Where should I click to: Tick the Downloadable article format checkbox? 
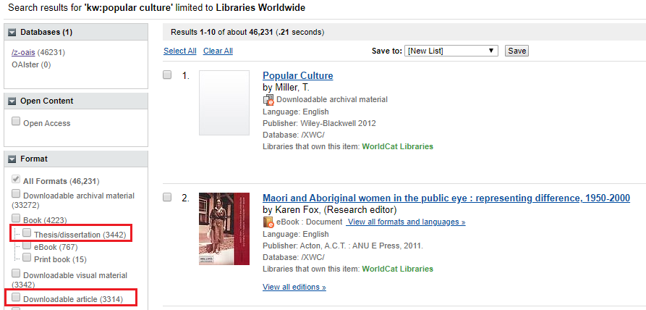tap(16, 298)
